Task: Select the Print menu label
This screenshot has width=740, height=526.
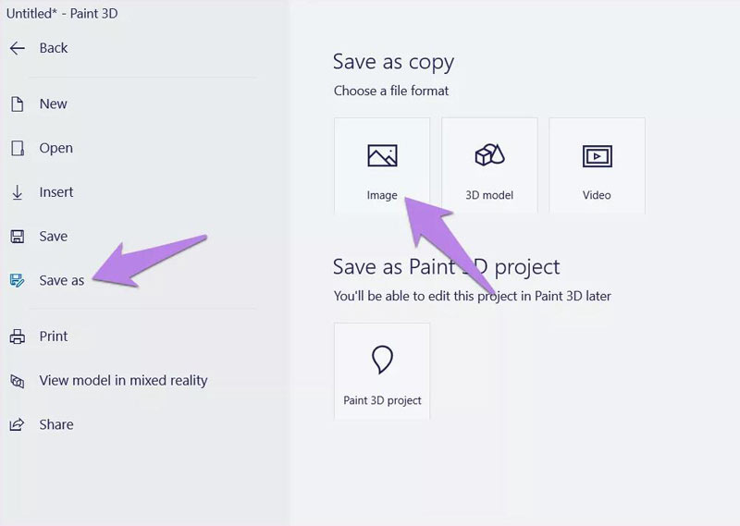Action: click(x=54, y=336)
